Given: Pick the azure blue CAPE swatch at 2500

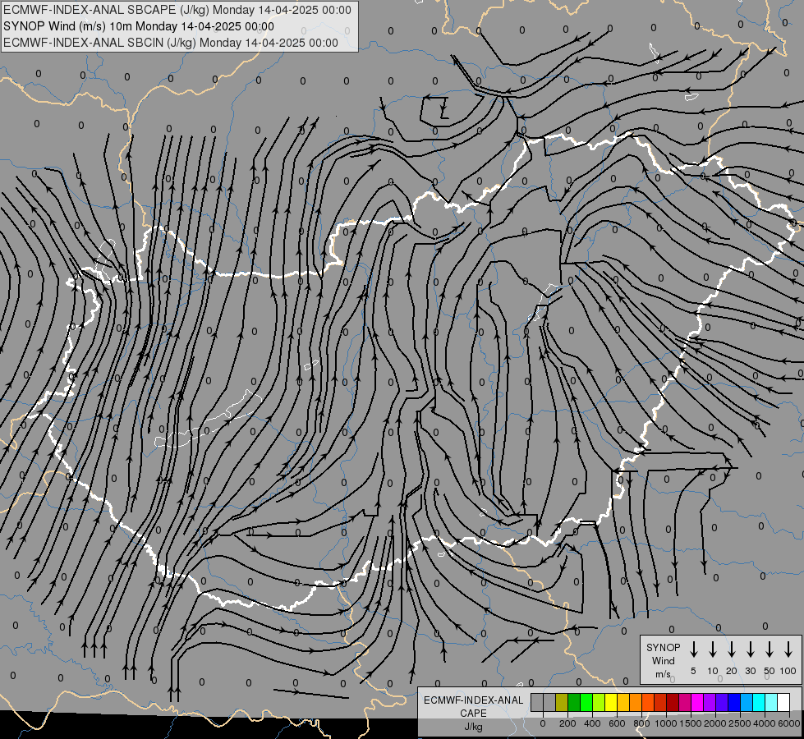Looking at the screenshot, I should [746, 702].
